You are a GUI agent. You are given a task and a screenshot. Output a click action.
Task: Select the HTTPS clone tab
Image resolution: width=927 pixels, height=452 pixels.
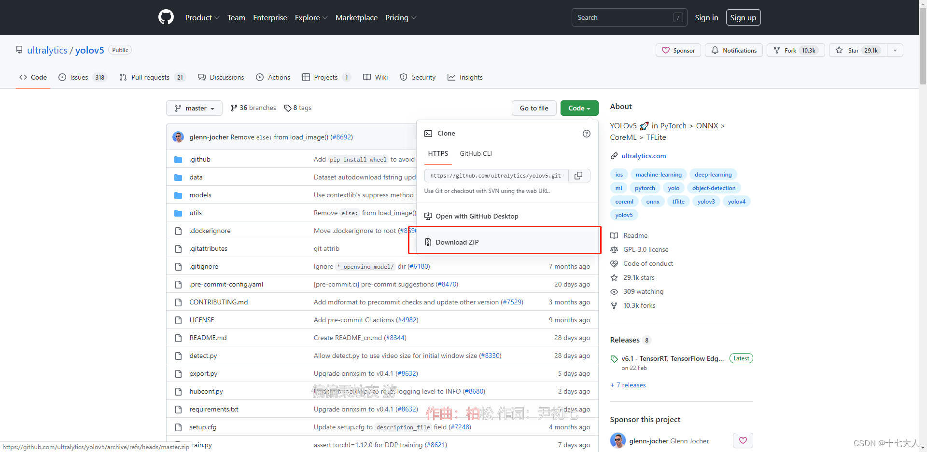click(438, 153)
